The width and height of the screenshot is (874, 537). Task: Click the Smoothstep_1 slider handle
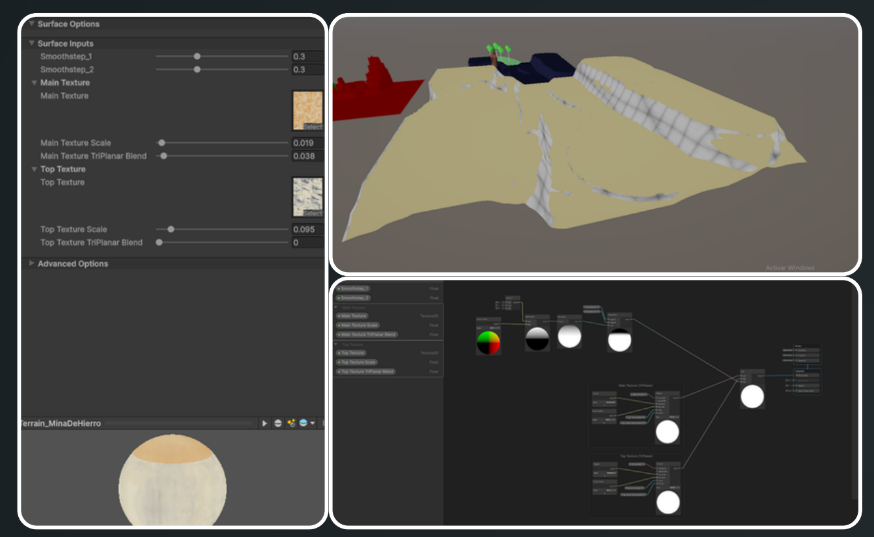pyautogui.click(x=197, y=57)
